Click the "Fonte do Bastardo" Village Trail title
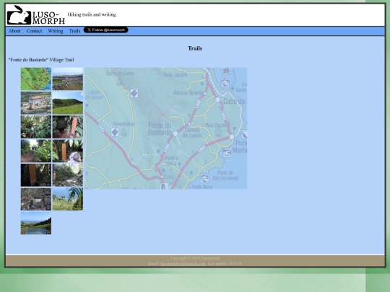The width and height of the screenshot is (390, 292). point(41,60)
